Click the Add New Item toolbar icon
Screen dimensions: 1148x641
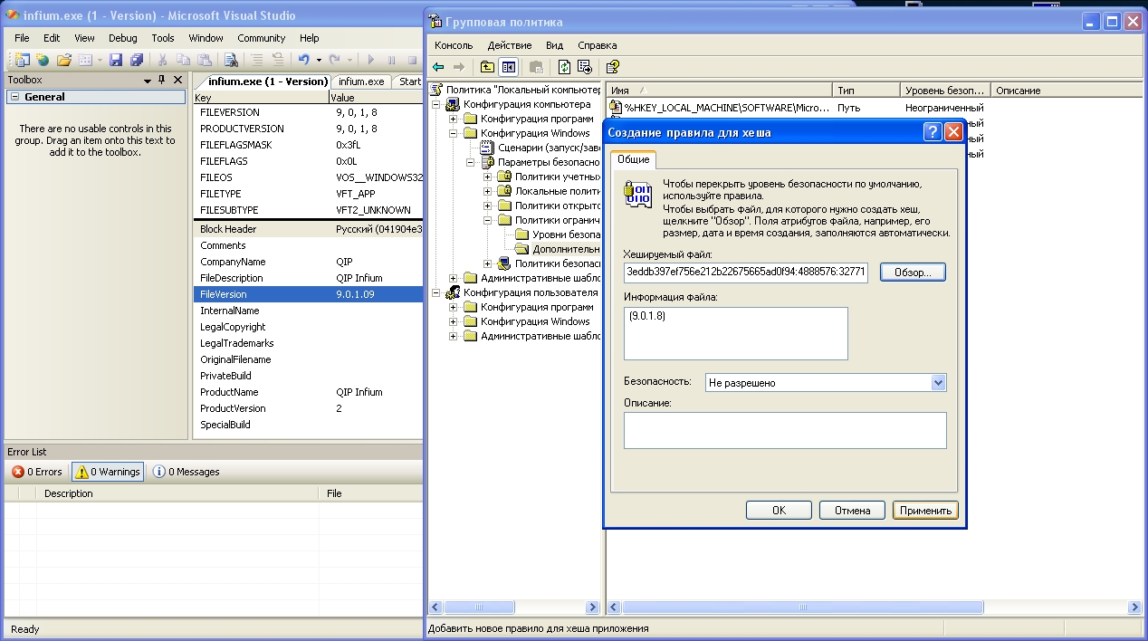[x=86, y=60]
